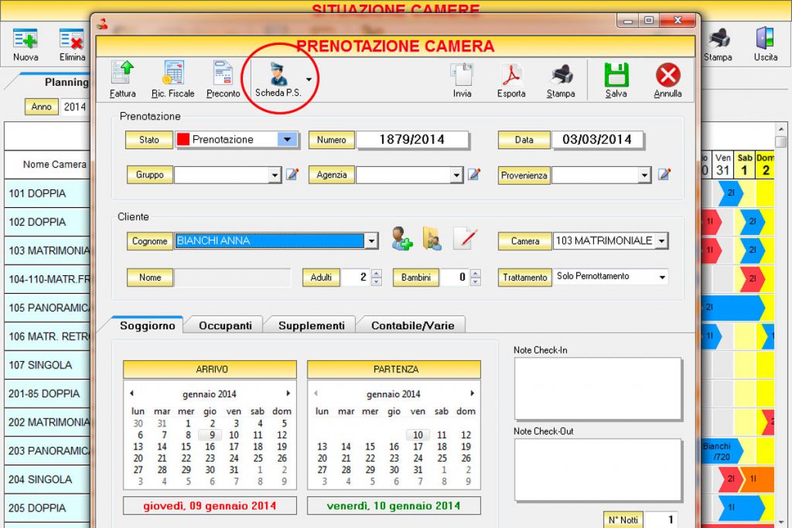Increase the Adulti count with the up arrow
This screenshot has width=792, height=528.
(x=376, y=273)
